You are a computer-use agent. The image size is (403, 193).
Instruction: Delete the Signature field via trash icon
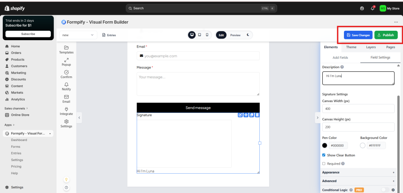click(257, 115)
